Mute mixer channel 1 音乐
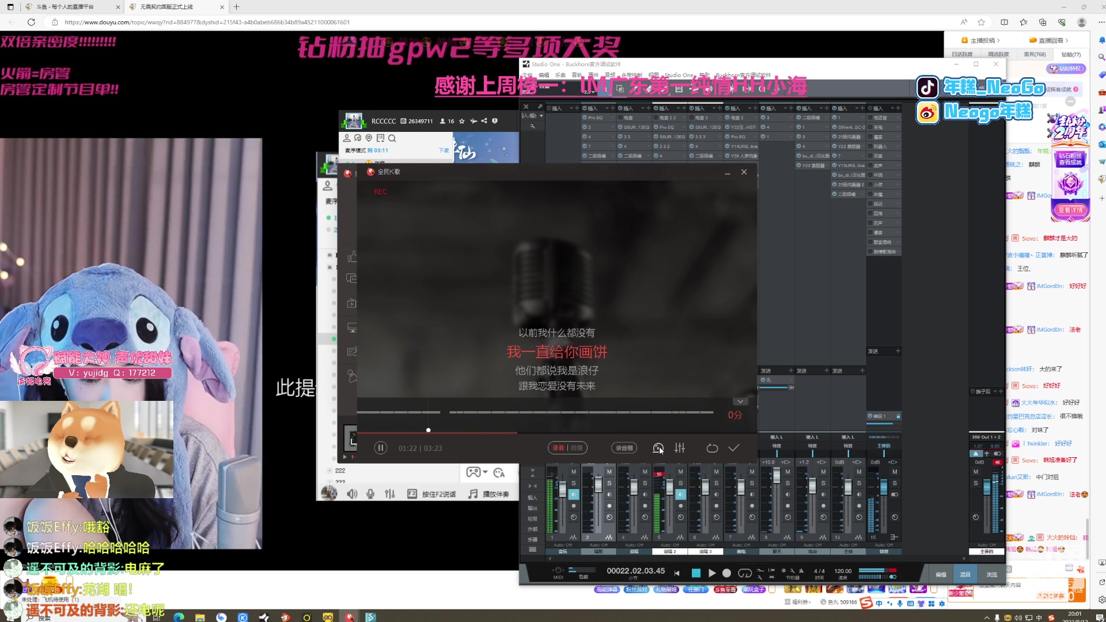Screen dimensions: 1106x622 click(x=574, y=472)
